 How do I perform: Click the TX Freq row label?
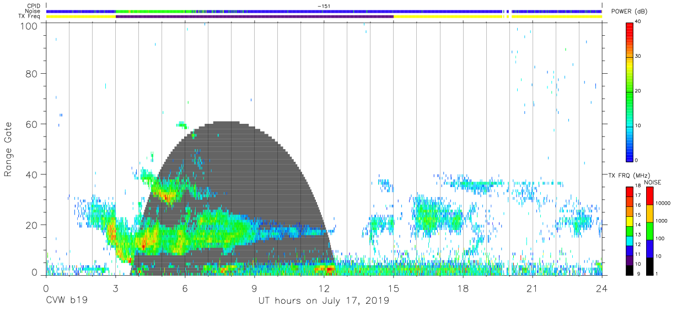pos(30,17)
